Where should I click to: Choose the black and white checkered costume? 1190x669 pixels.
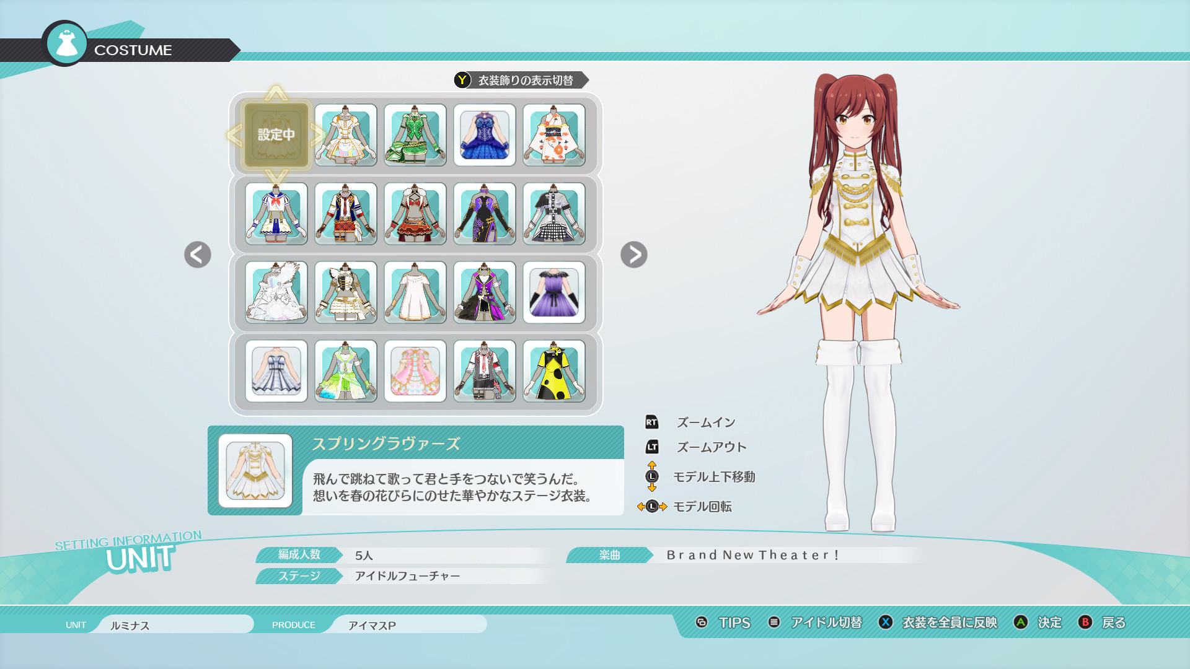coord(554,214)
